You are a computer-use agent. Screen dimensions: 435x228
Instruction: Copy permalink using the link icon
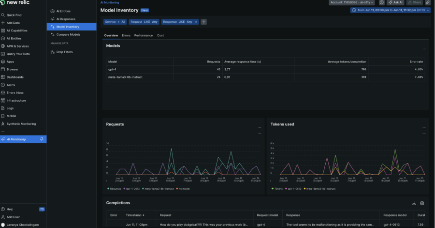pos(428,2)
